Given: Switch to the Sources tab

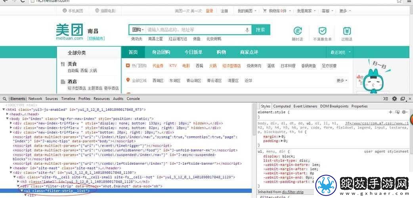Looking at the screenshot, I should [x=52, y=99].
